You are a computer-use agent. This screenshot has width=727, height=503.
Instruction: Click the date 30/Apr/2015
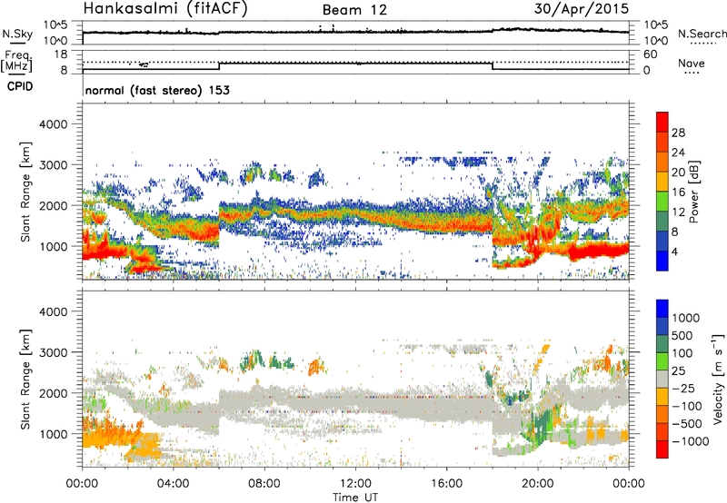582,9
